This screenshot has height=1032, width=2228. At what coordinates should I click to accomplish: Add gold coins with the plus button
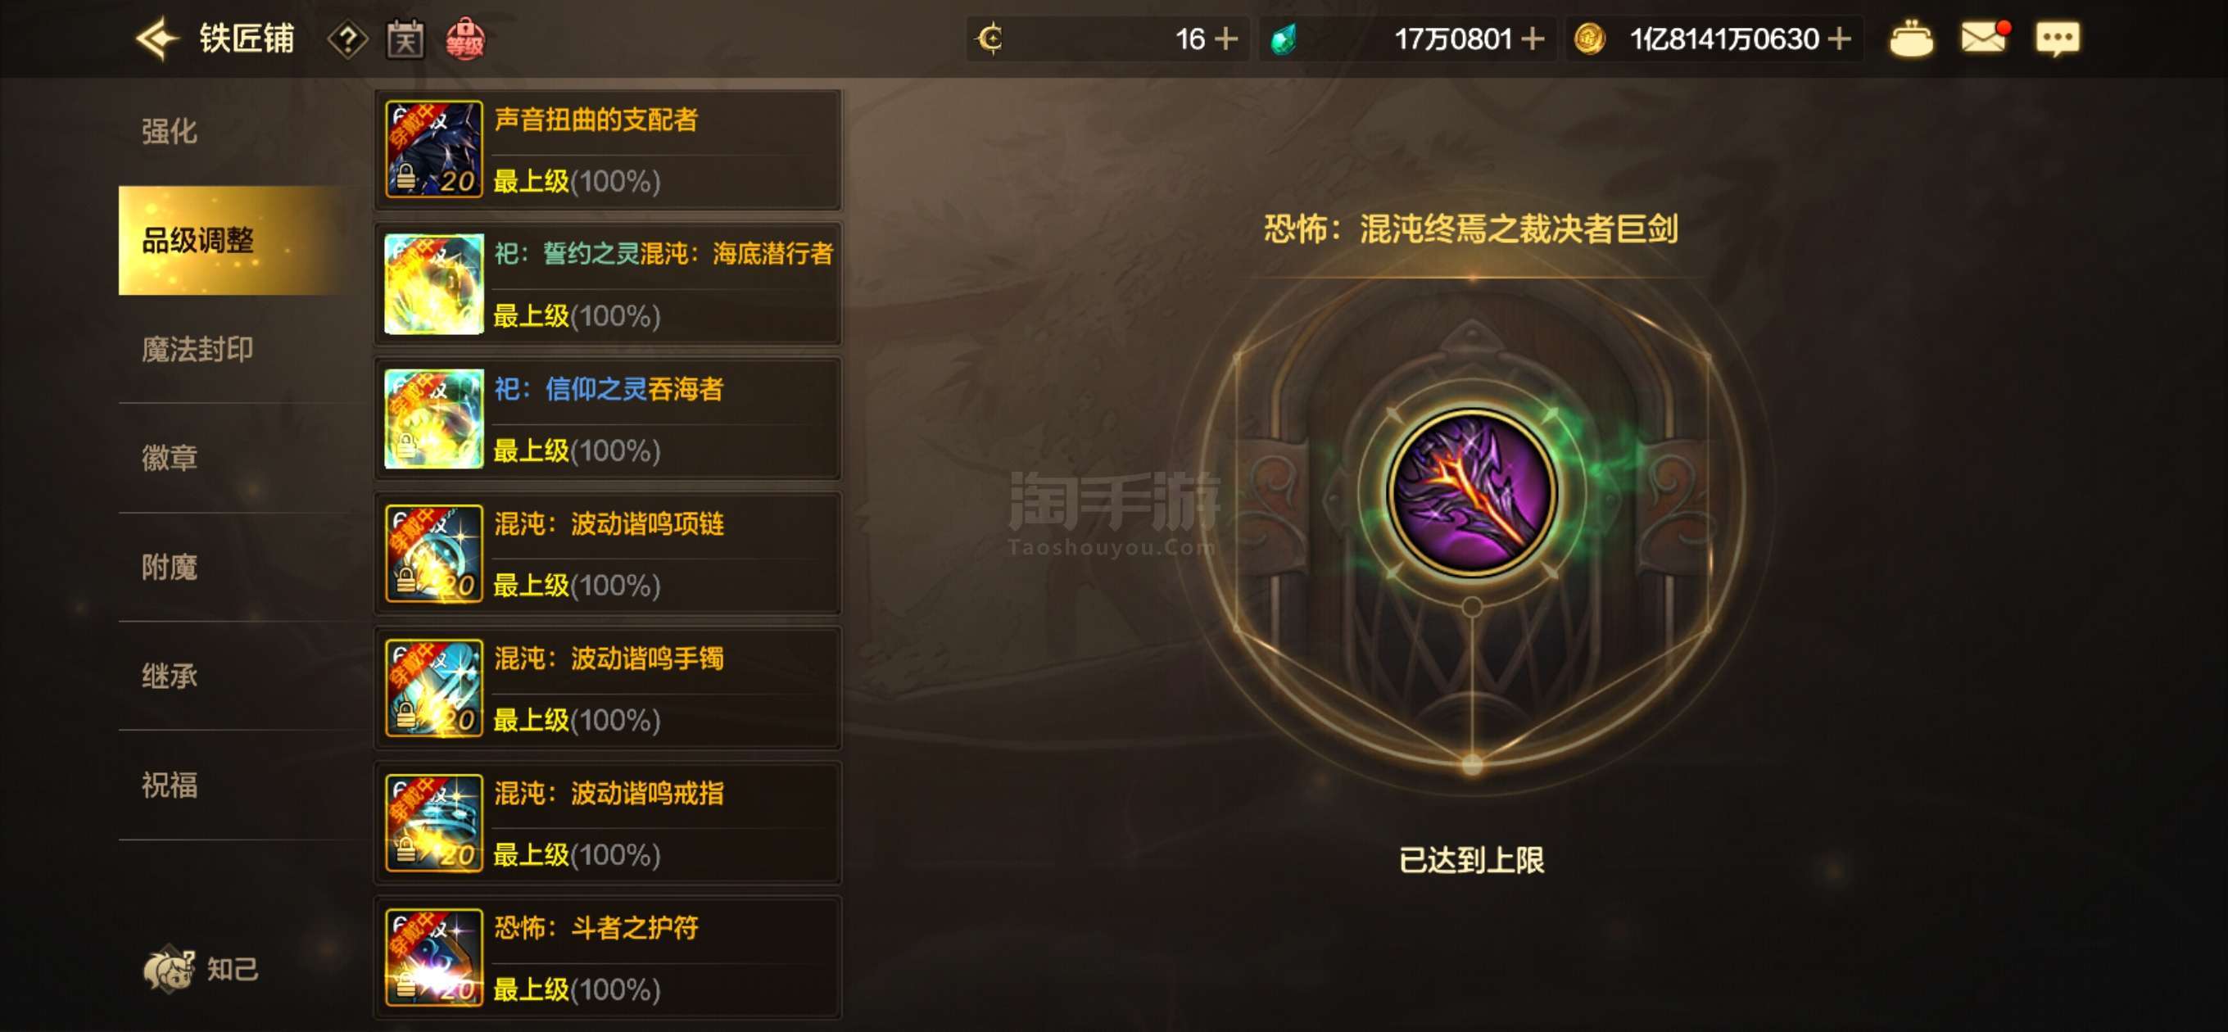click(x=1840, y=39)
